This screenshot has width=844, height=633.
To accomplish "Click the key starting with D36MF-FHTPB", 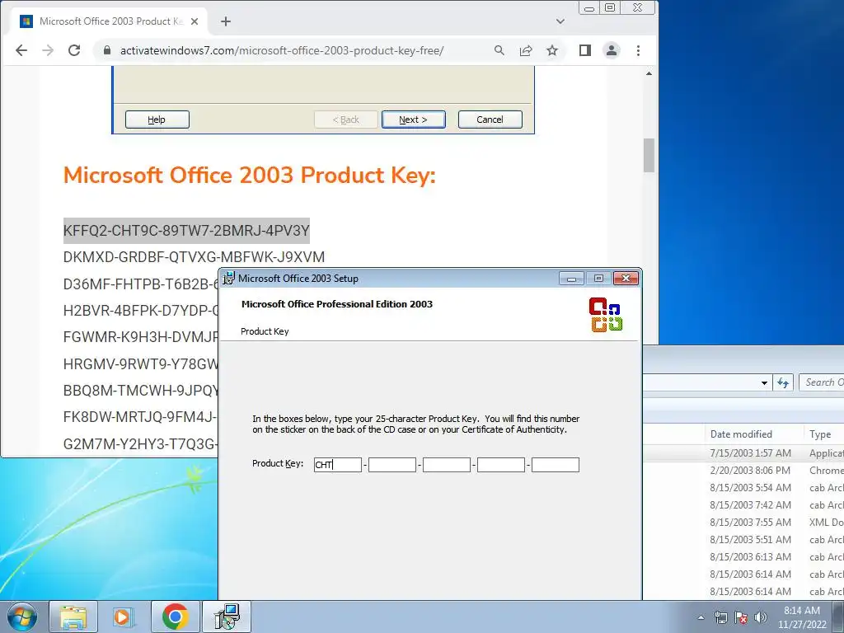I will point(140,284).
